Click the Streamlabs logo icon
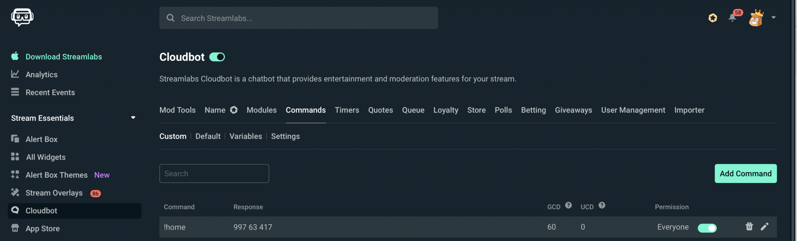 pos(22,17)
